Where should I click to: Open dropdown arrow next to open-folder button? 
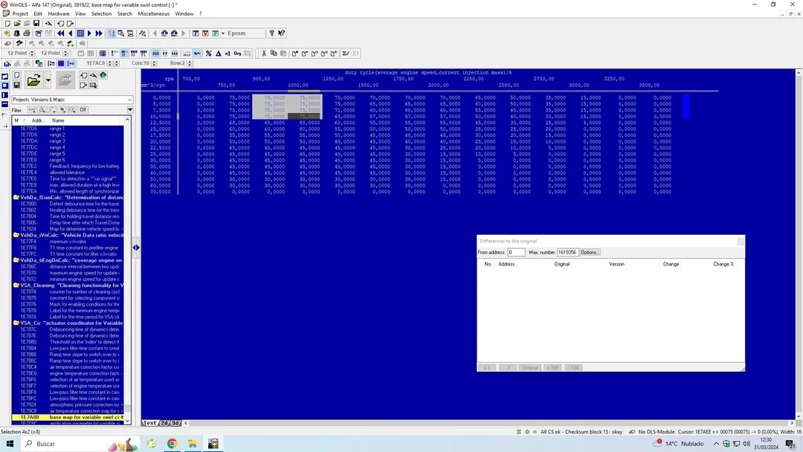(x=48, y=80)
